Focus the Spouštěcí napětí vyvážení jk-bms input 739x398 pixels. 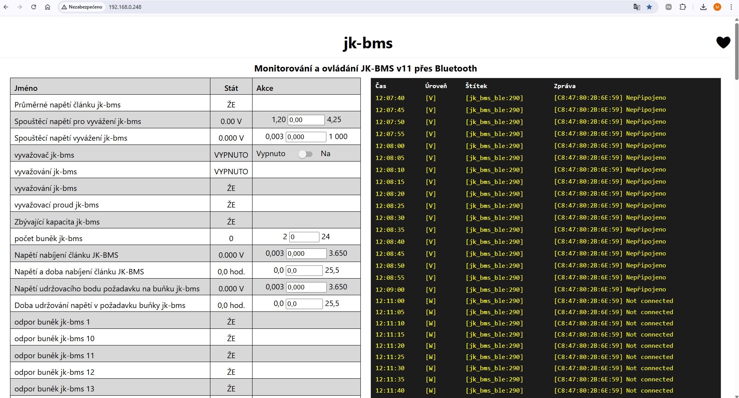[x=306, y=137]
